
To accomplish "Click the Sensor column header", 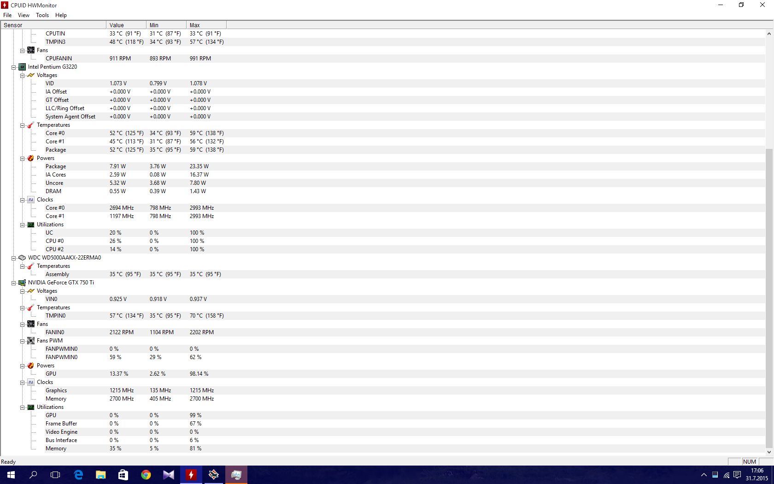I will (53, 25).
